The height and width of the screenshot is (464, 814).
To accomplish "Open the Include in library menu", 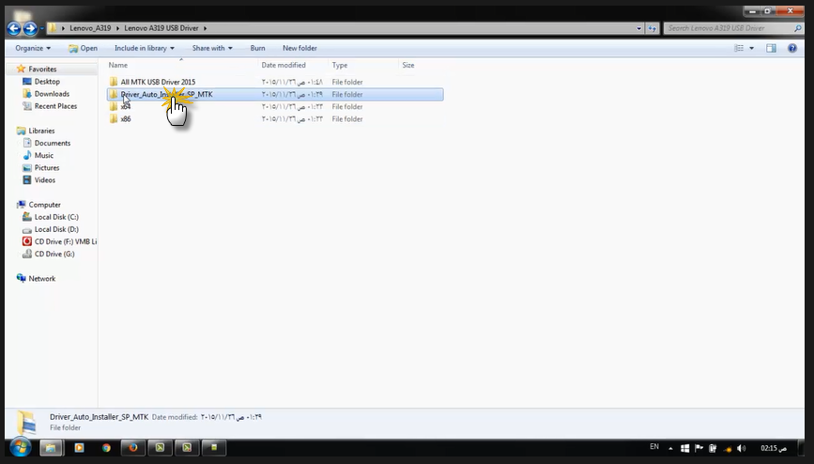I will point(145,48).
